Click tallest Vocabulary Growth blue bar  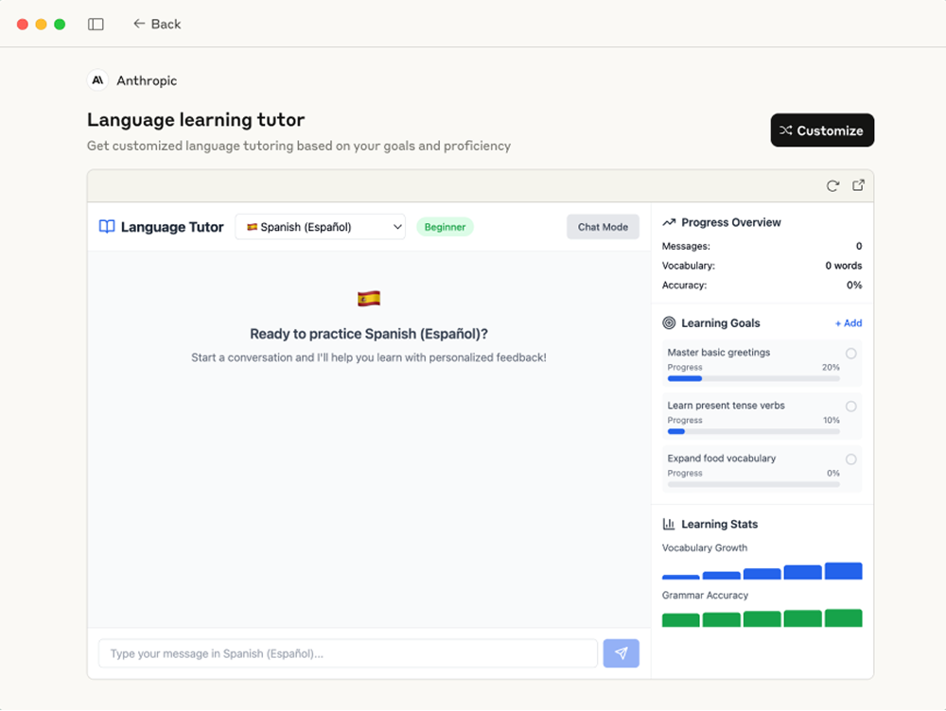point(844,571)
